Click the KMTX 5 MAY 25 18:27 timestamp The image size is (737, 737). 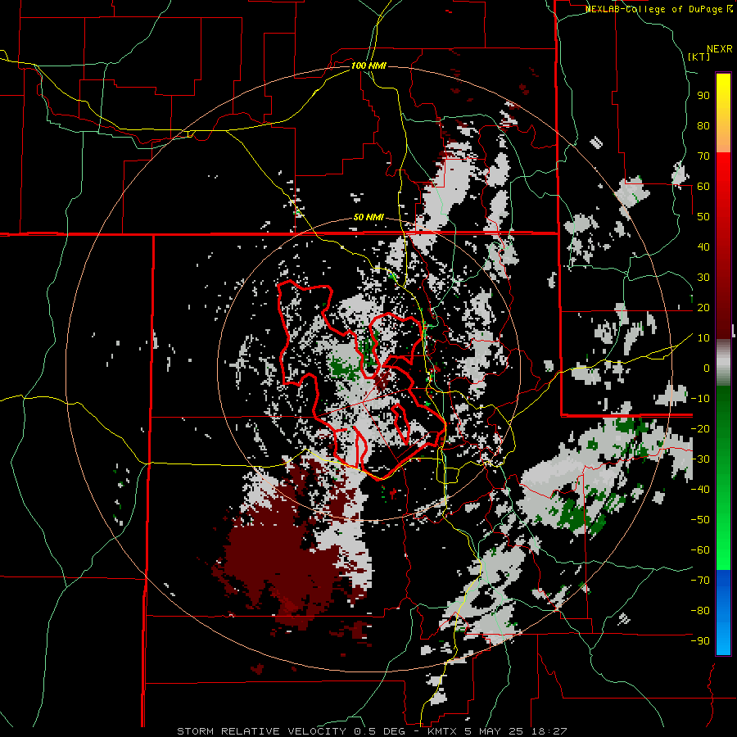pos(497,731)
